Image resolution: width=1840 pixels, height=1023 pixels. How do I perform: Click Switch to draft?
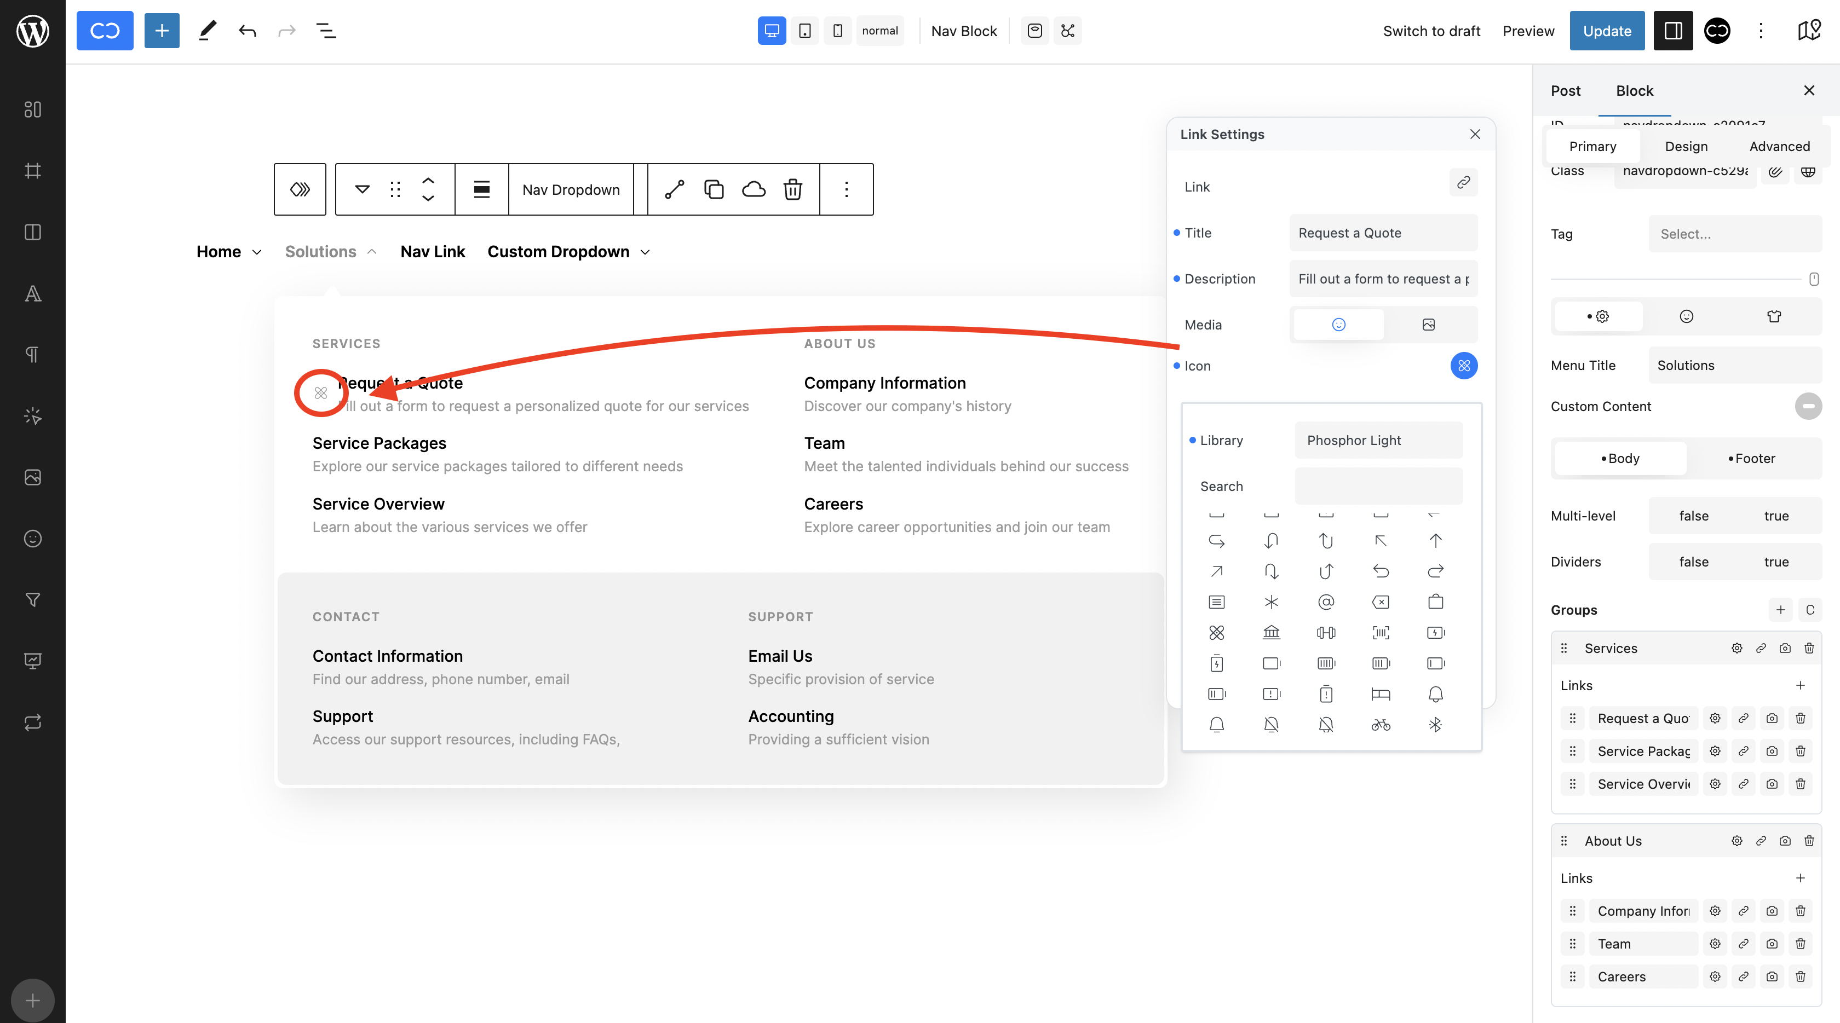pos(1431,31)
